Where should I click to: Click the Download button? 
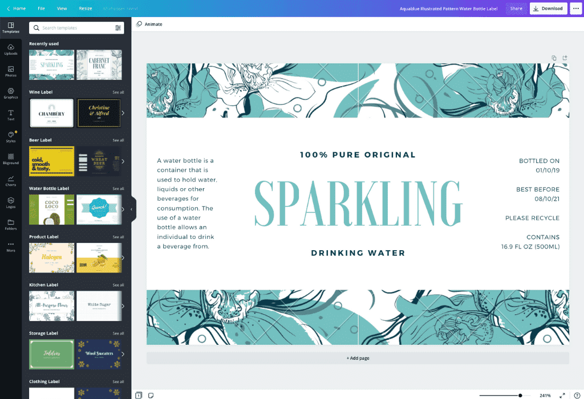(x=547, y=9)
